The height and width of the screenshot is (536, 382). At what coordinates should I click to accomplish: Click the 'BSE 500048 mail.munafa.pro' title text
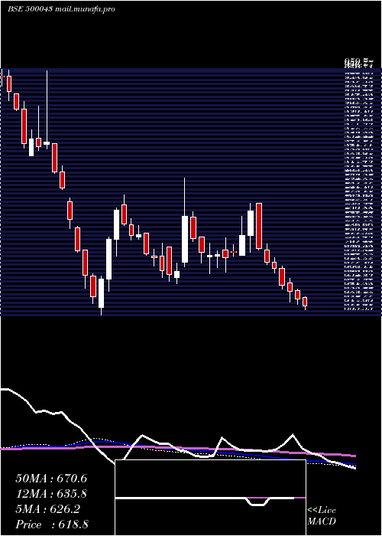pyautogui.click(x=61, y=9)
